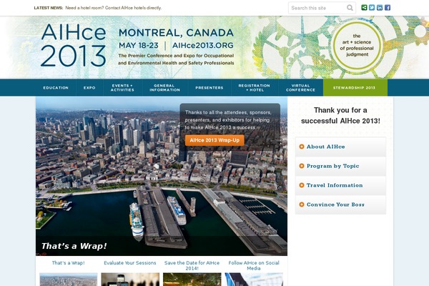The width and height of the screenshot is (429, 286).
Task: Click the orange bullet beside Program by Topic
Action: (302, 166)
